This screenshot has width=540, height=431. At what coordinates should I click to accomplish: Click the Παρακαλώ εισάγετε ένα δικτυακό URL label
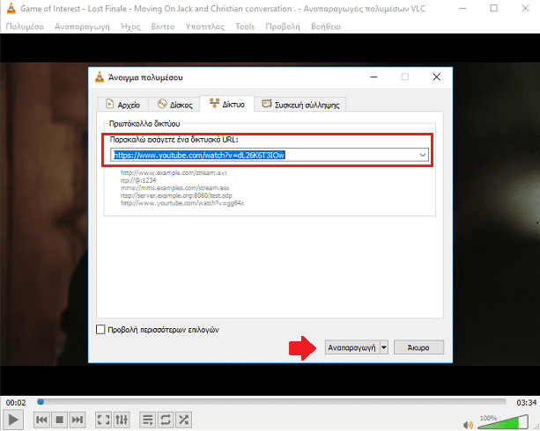coord(174,139)
